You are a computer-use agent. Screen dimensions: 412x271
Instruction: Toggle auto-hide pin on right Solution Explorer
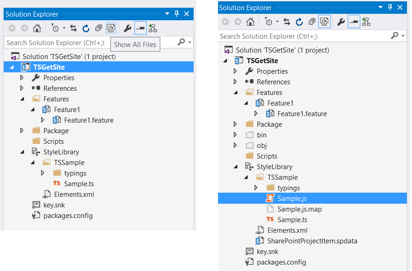[x=390, y=7]
